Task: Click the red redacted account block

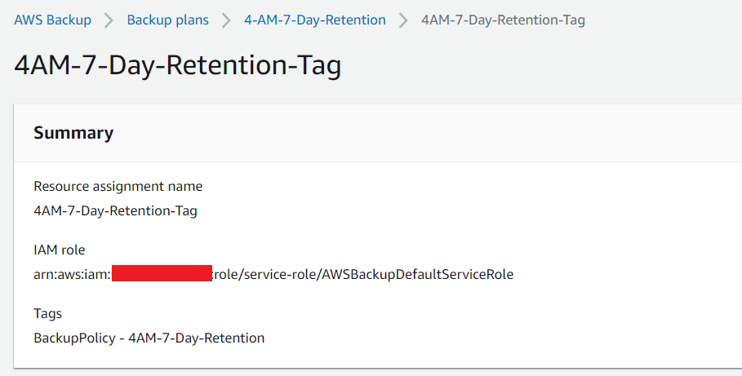Action: (x=162, y=273)
